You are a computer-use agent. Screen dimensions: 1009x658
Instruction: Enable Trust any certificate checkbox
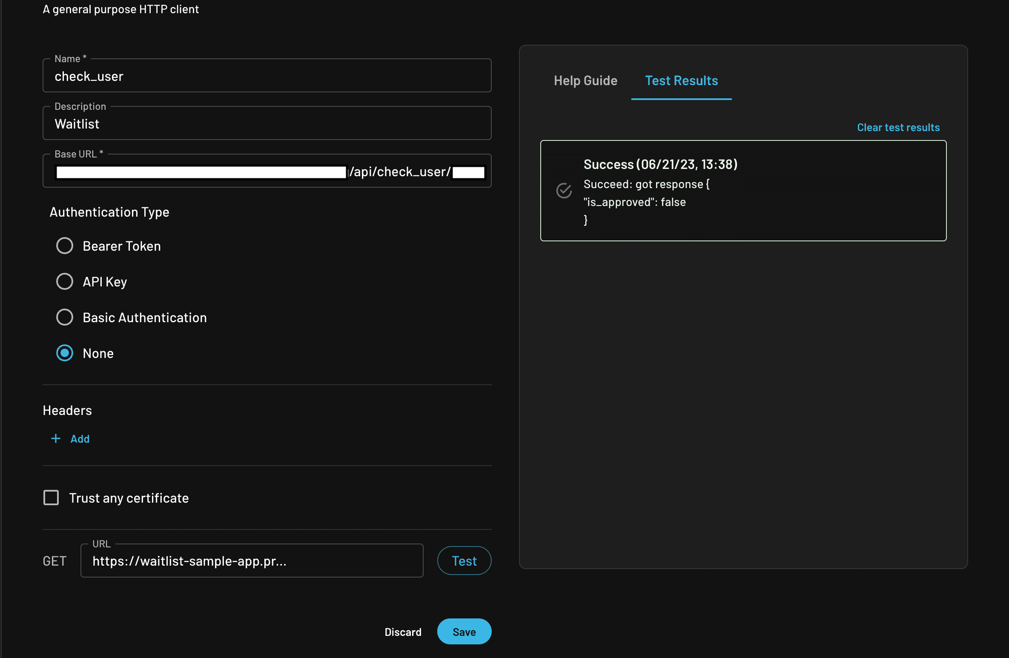pos(51,498)
